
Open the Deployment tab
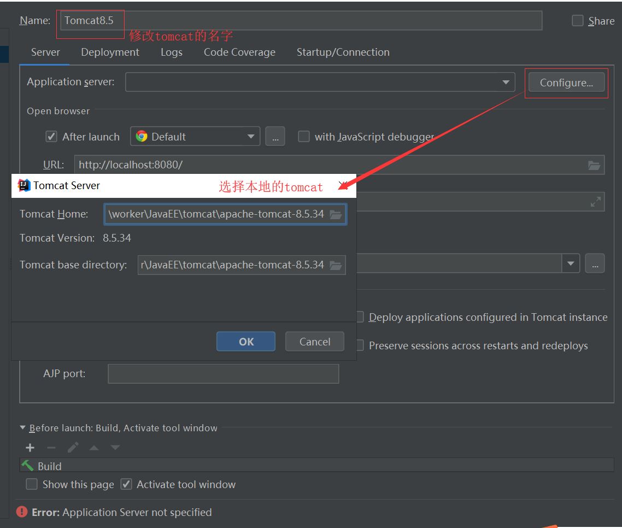tap(110, 52)
